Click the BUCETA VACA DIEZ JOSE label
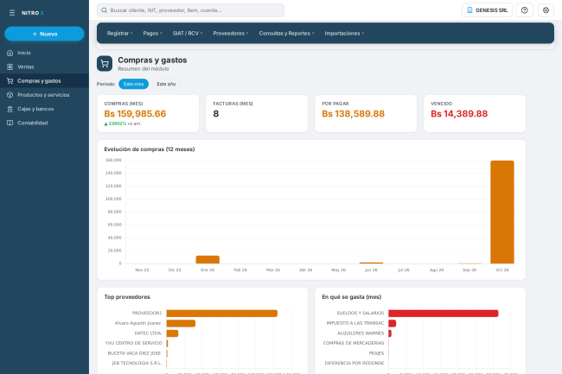This screenshot has width=562, height=374. point(134,353)
